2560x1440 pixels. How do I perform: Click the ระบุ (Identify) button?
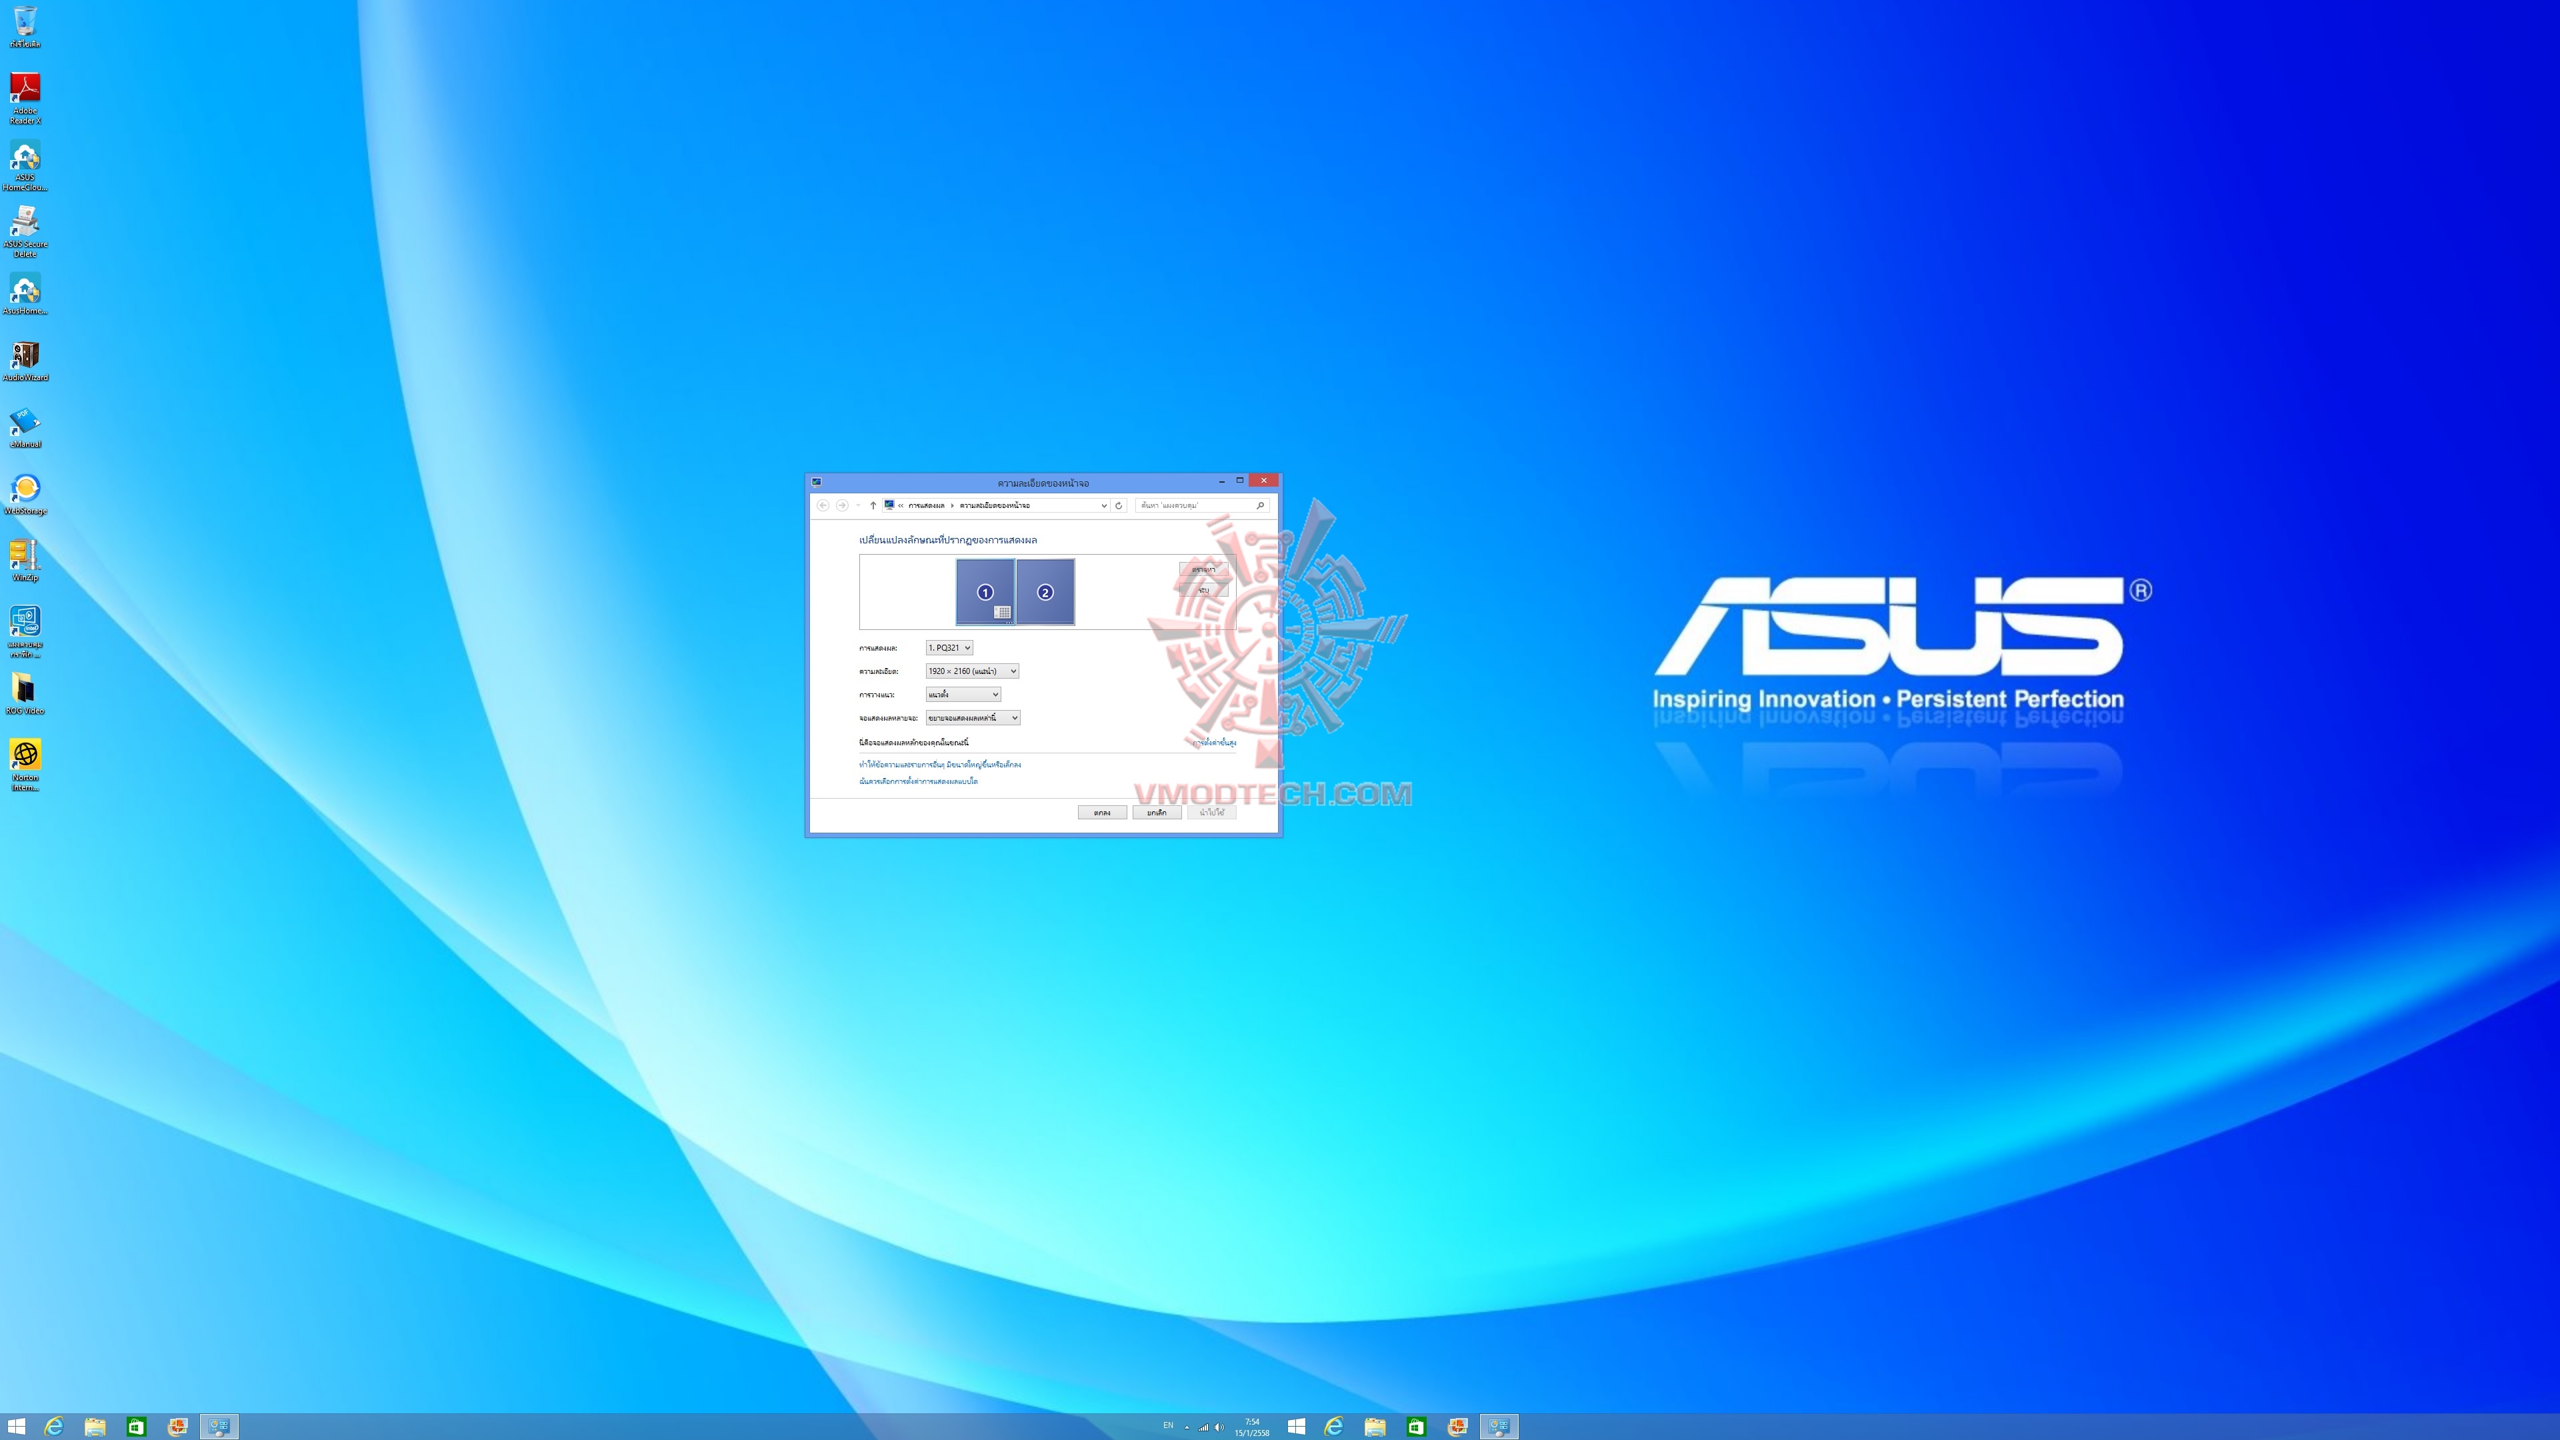point(1203,589)
